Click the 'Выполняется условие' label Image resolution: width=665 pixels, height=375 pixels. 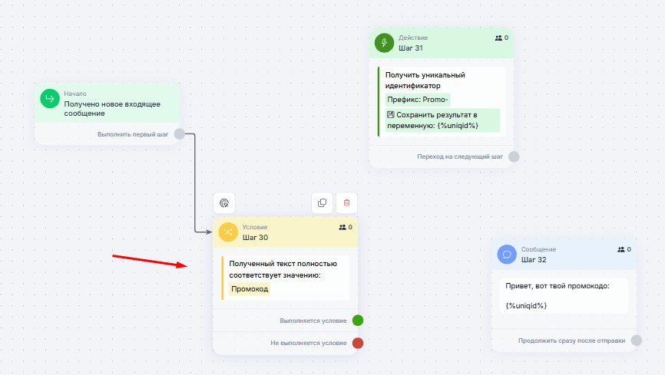pyautogui.click(x=313, y=321)
